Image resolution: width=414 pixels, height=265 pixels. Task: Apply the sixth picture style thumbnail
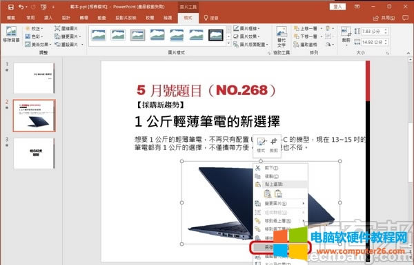[x=196, y=35]
